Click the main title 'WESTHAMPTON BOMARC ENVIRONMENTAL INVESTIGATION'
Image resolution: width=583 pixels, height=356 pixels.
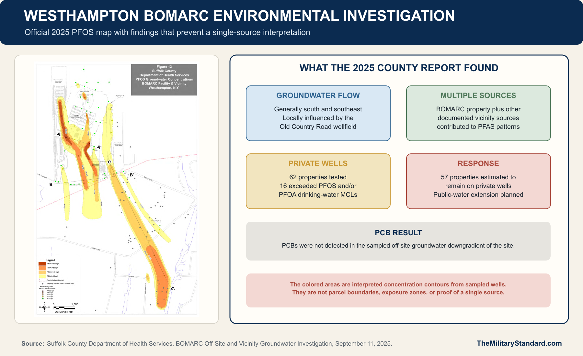coord(239,16)
